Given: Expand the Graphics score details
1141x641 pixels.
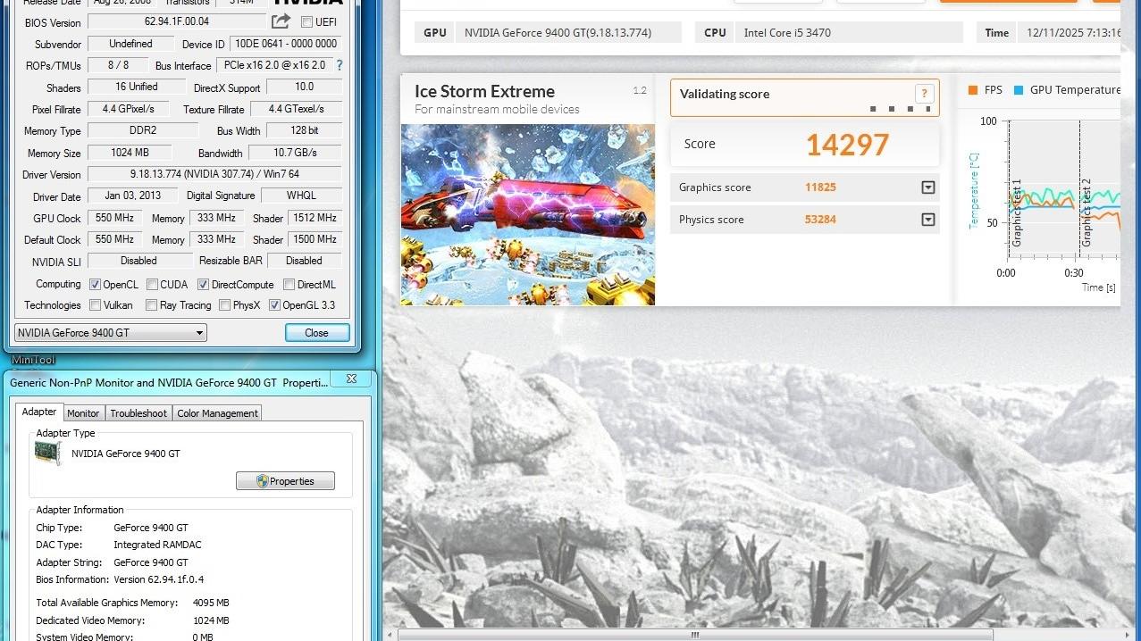Looking at the screenshot, I should (x=927, y=187).
